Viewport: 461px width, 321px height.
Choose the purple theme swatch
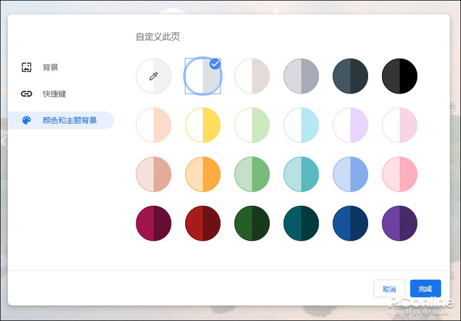[x=400, y=223]
